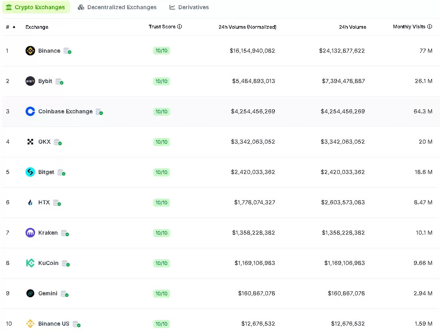Click the 10/10 trust score badge for Bybit

[x=162, y=81]
